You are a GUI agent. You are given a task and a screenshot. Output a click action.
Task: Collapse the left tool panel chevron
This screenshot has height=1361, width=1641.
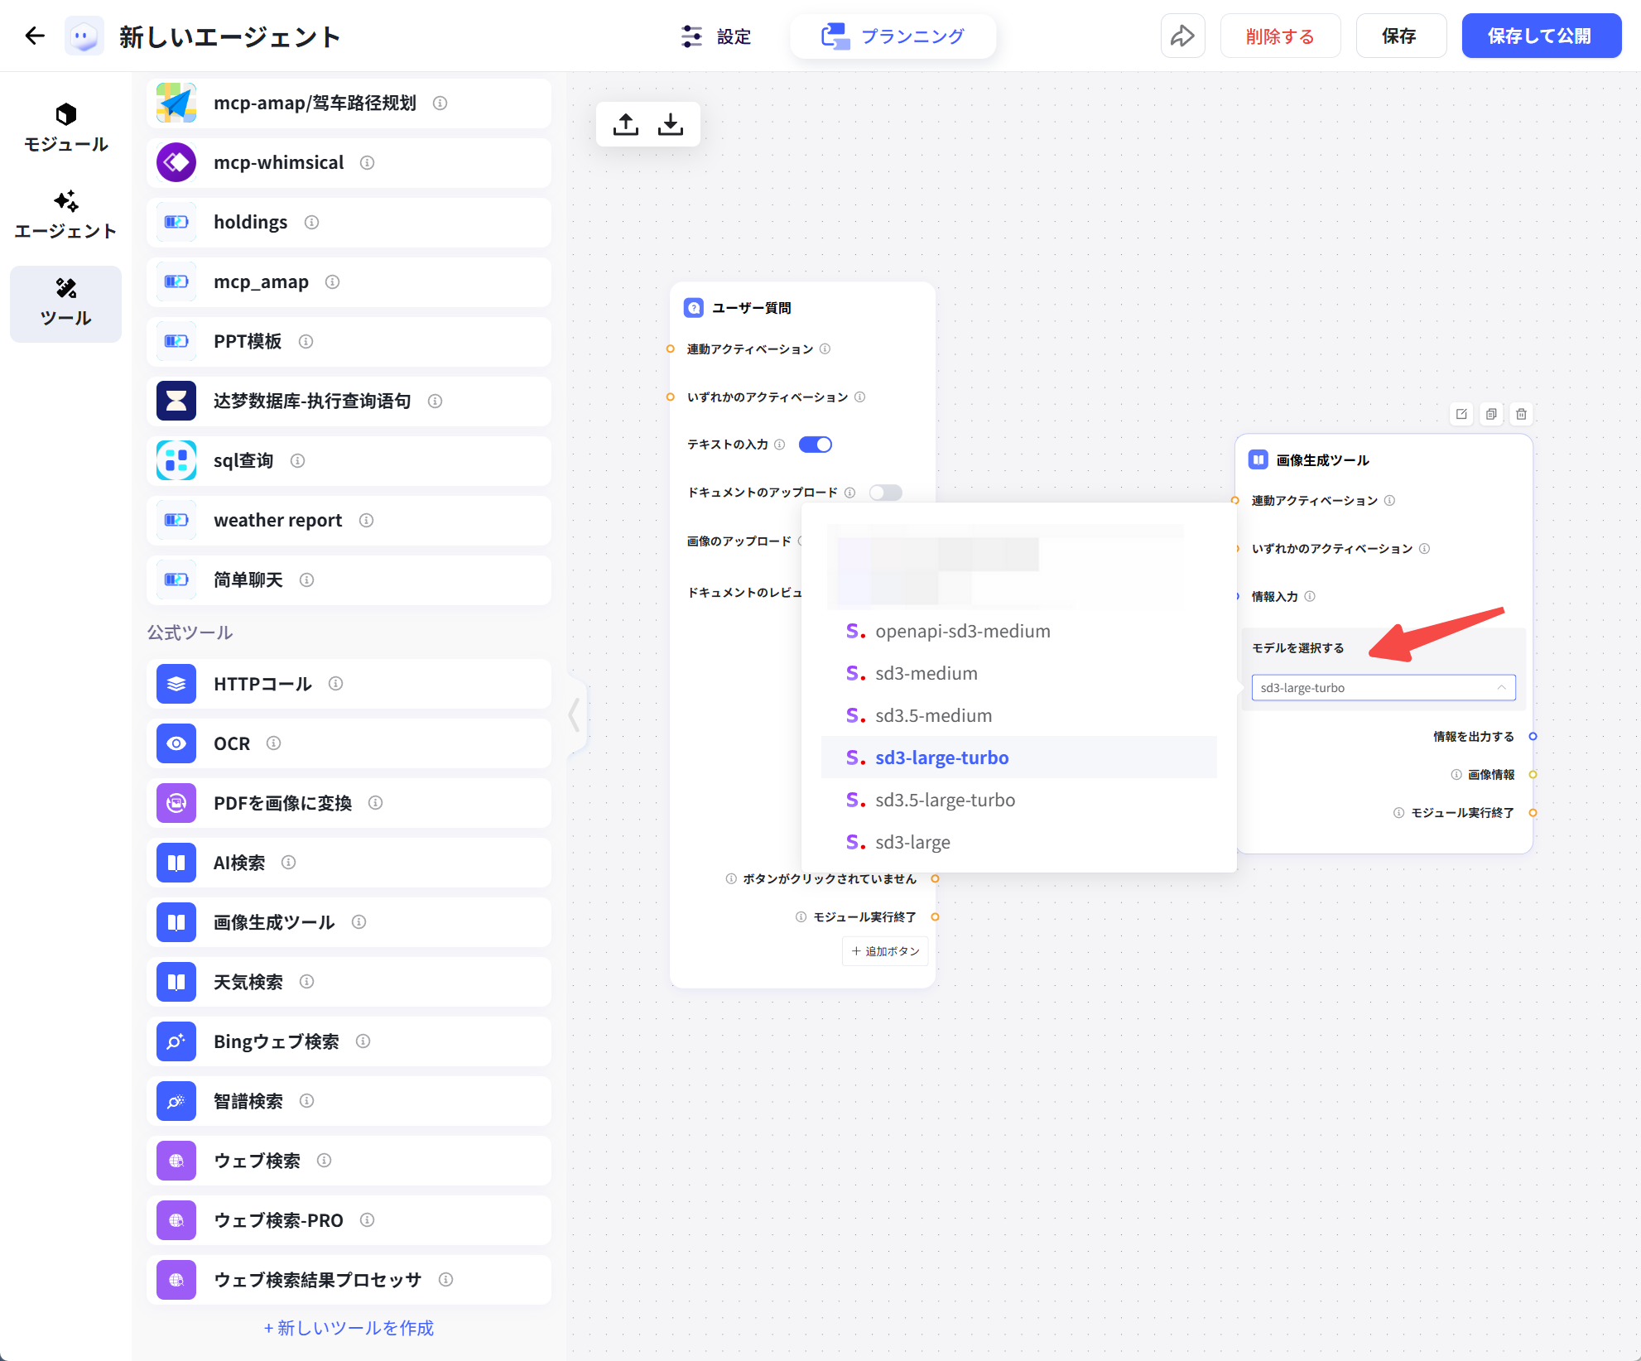574,714
